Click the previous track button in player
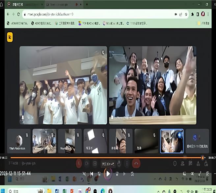The height and width of the screenshot is (193, 216). click(x=92, y=174)
